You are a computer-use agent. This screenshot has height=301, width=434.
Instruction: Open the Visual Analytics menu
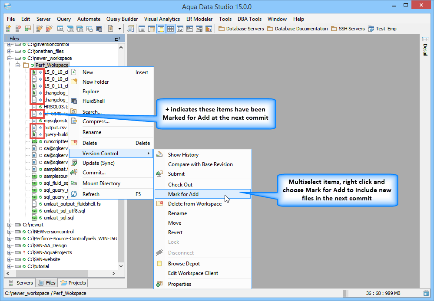[162, 19]
